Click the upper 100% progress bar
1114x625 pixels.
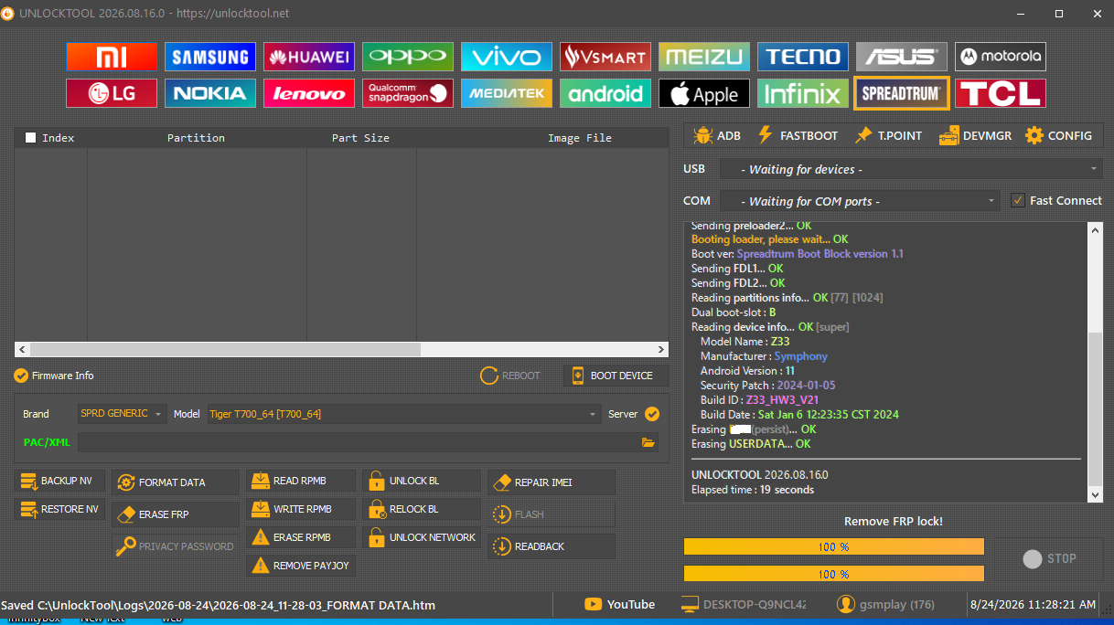(x=833, y=546)
